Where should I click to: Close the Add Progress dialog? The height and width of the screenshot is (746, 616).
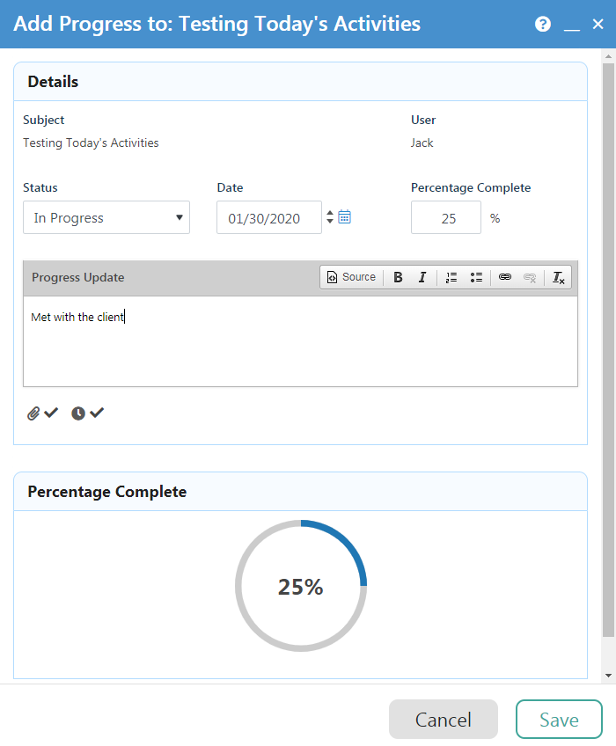[x=598, y=24]
